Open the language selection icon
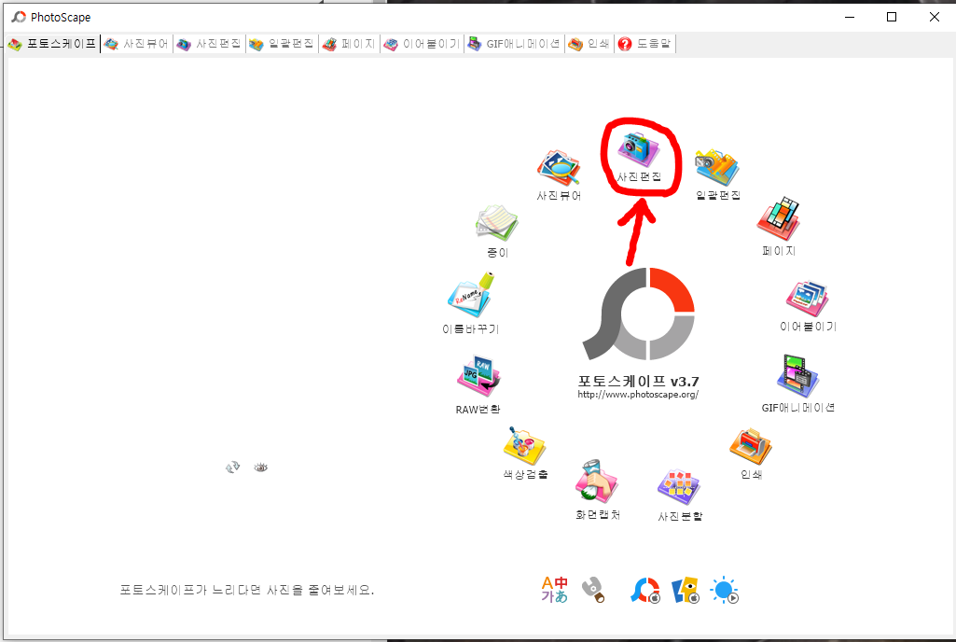The height and width of the screenshot is (642, 956). point(554,590)
